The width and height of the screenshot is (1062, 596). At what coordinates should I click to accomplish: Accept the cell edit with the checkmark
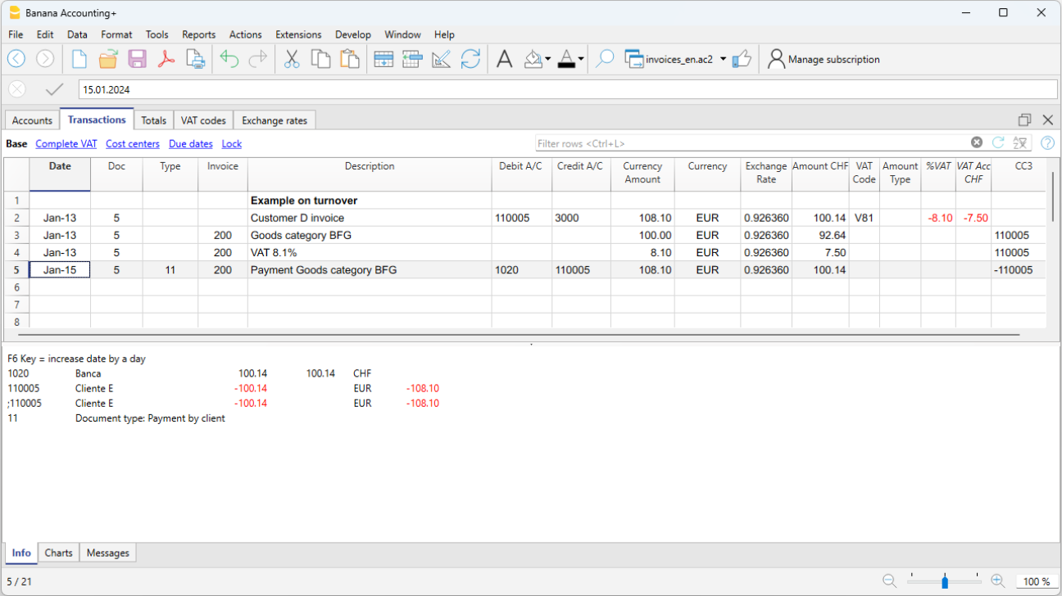55,89
